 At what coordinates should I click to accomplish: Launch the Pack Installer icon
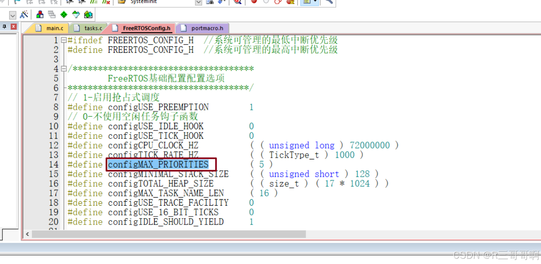(89, 15)
